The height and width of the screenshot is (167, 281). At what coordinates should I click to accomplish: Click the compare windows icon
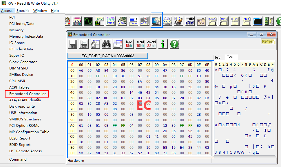[x=118, y=44]
